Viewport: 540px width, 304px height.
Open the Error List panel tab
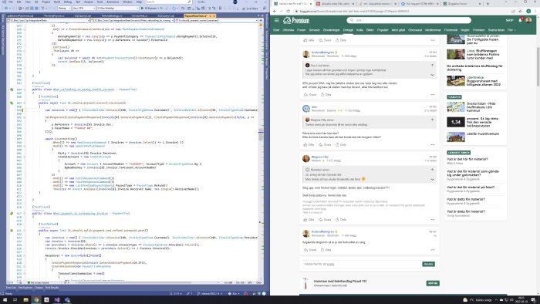coord(11,288)
